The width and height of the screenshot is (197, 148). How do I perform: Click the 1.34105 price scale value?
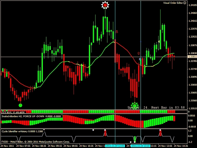193,5
